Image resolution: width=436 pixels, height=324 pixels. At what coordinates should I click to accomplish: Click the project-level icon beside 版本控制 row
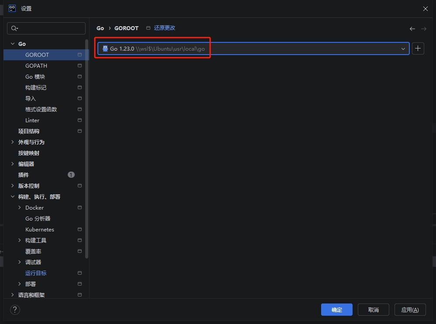coord(80,186)
